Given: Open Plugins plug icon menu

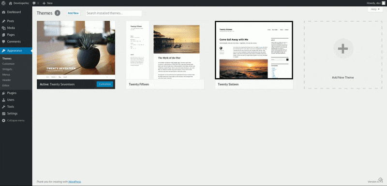Looking at the screenshot, I should point(3,93).
